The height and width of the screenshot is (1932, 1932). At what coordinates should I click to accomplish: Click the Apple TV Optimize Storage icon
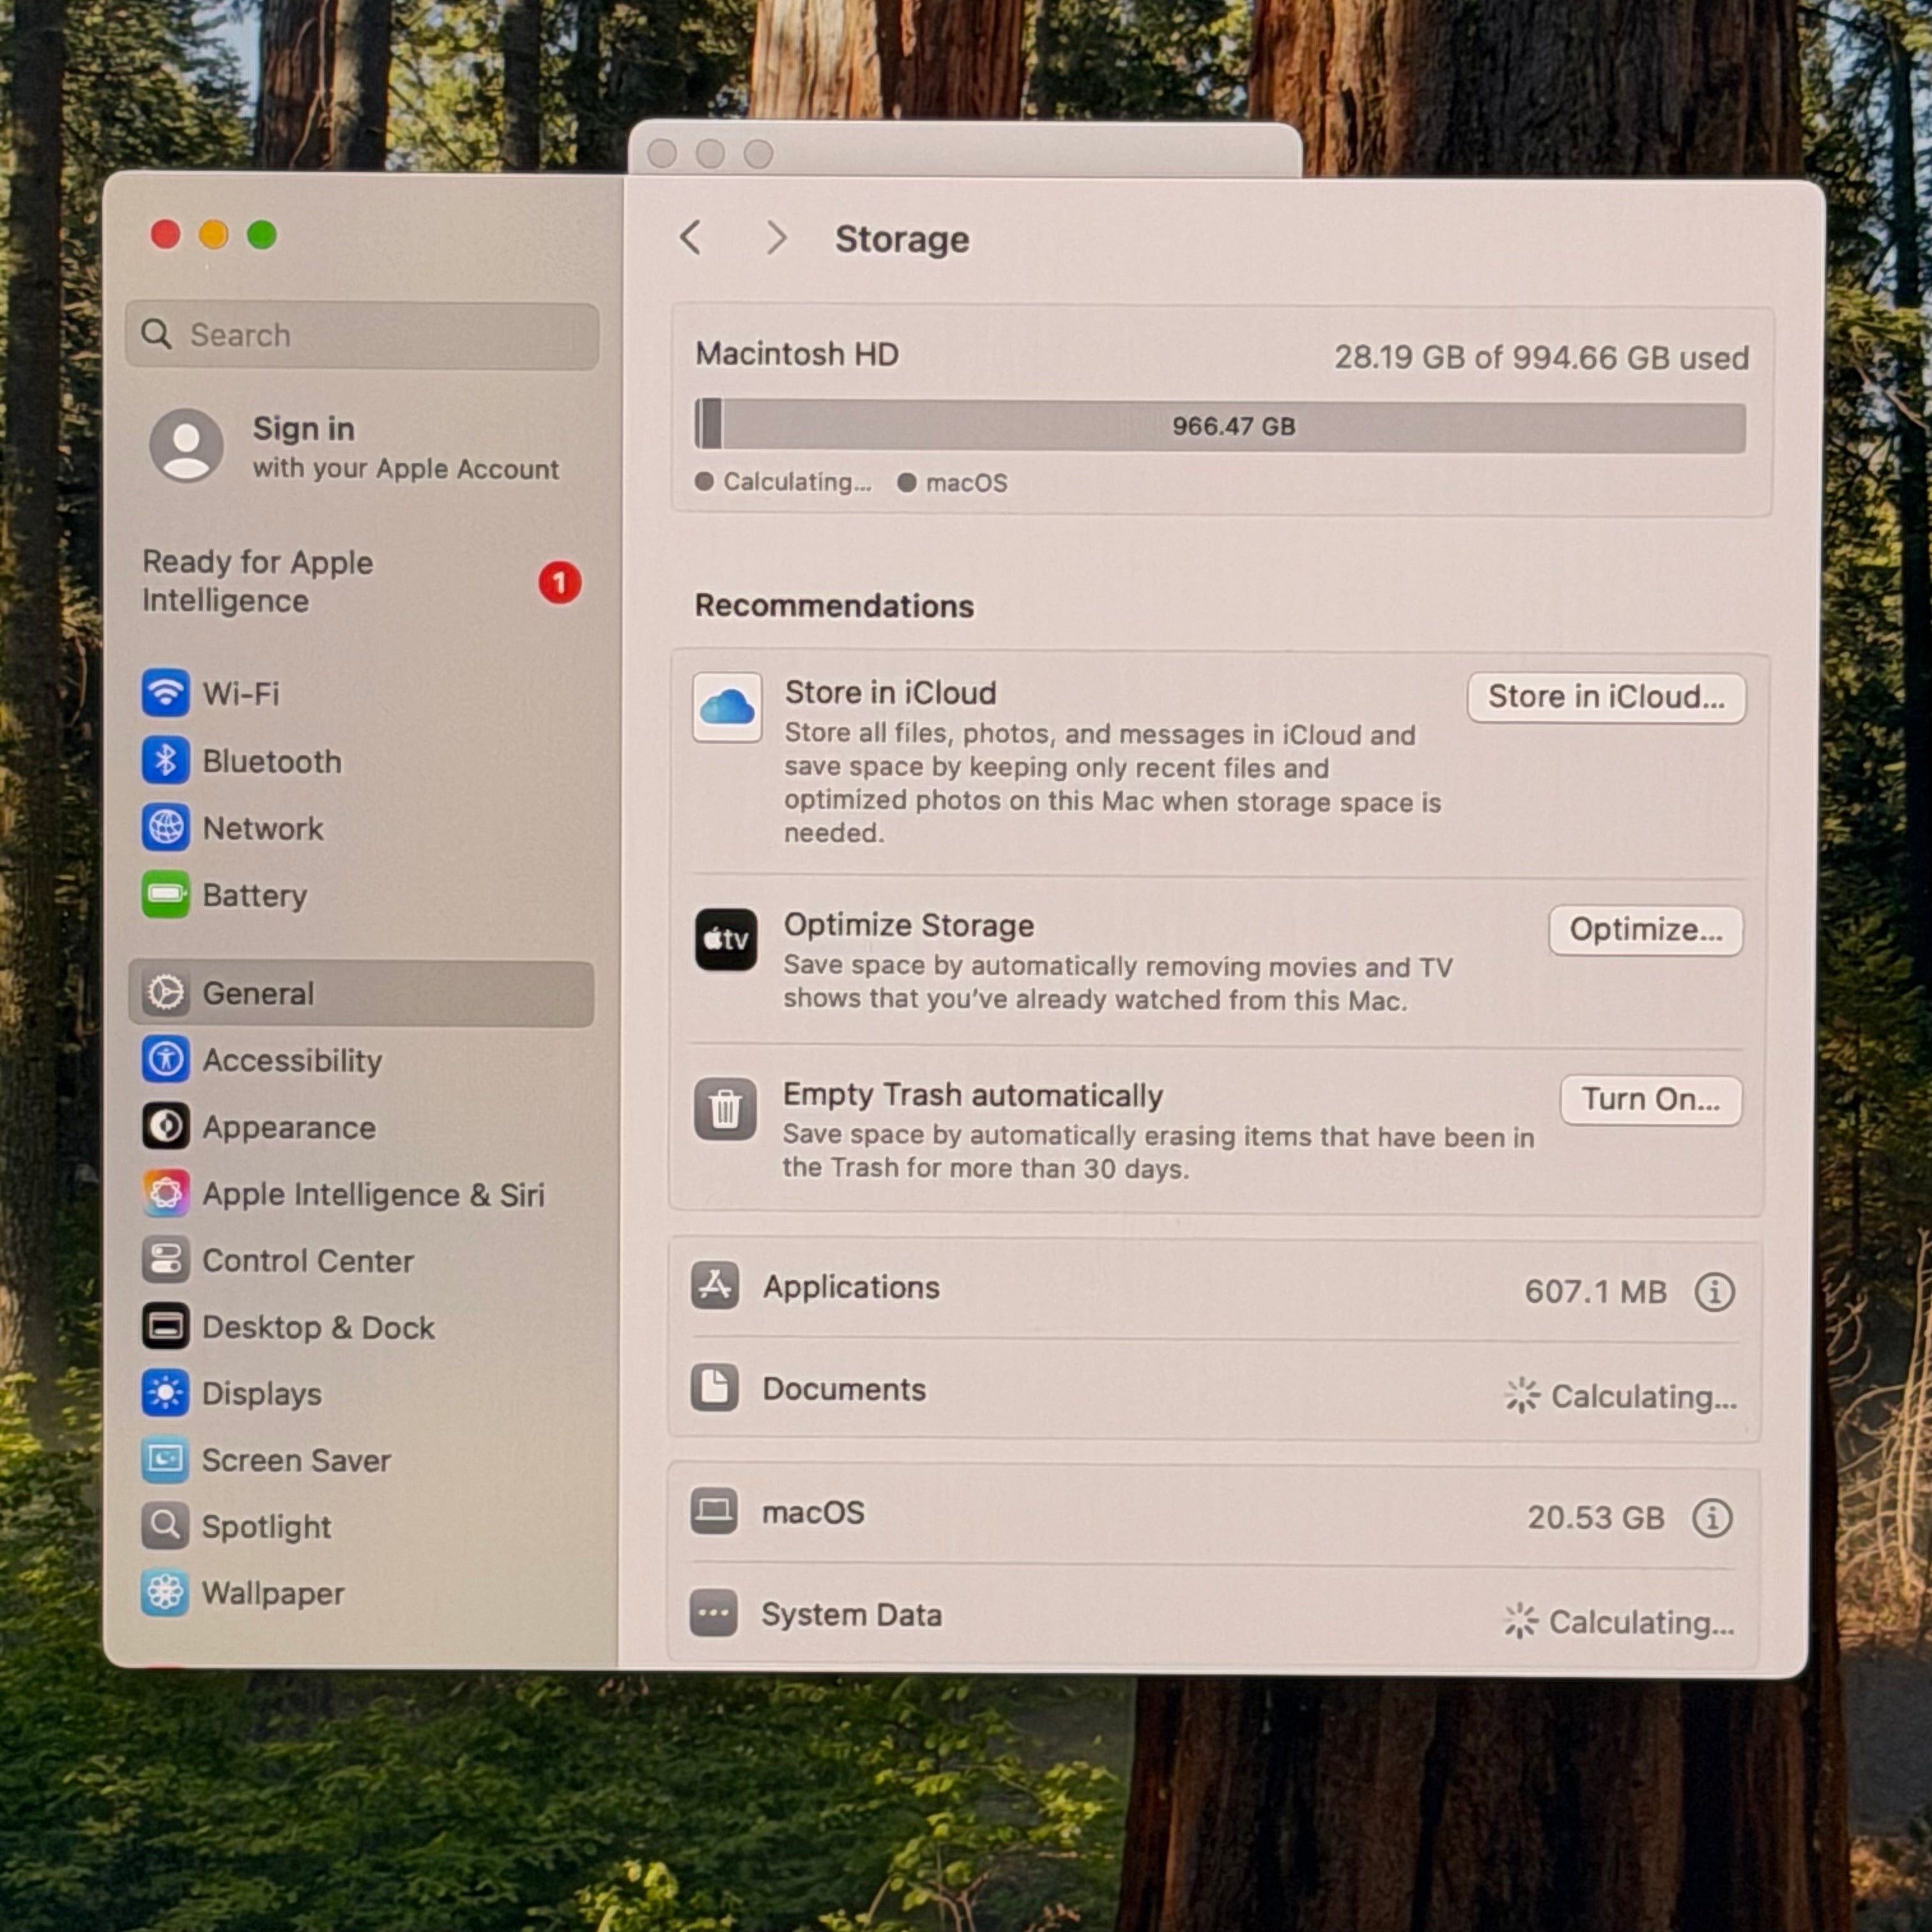(726, 940)
